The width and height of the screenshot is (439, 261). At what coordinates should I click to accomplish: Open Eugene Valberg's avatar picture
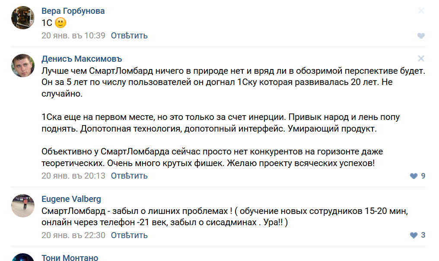tap(23, 206)
